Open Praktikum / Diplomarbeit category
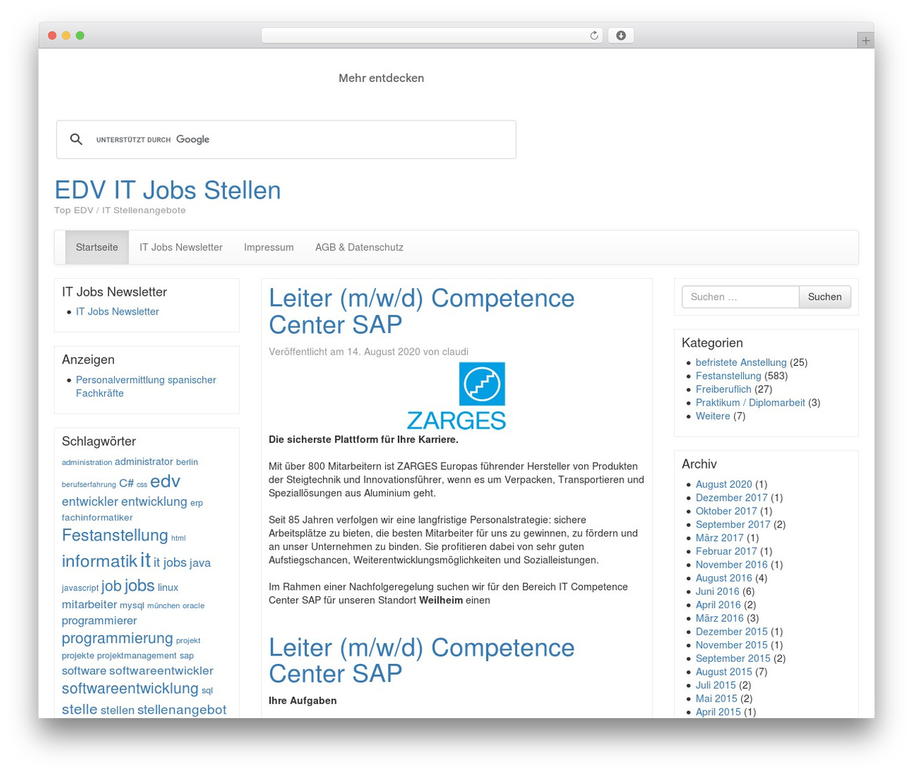913x773 pixels. coord(750,403)
